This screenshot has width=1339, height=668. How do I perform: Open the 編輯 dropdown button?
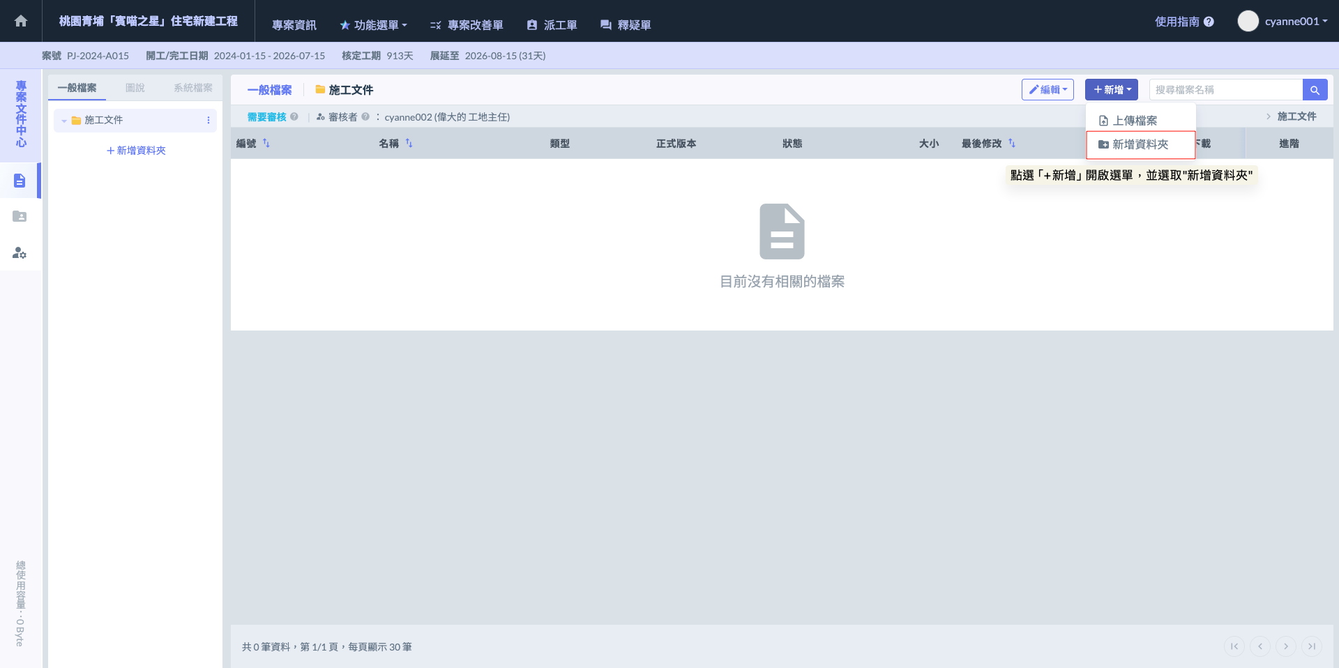tap(1047, 90)
